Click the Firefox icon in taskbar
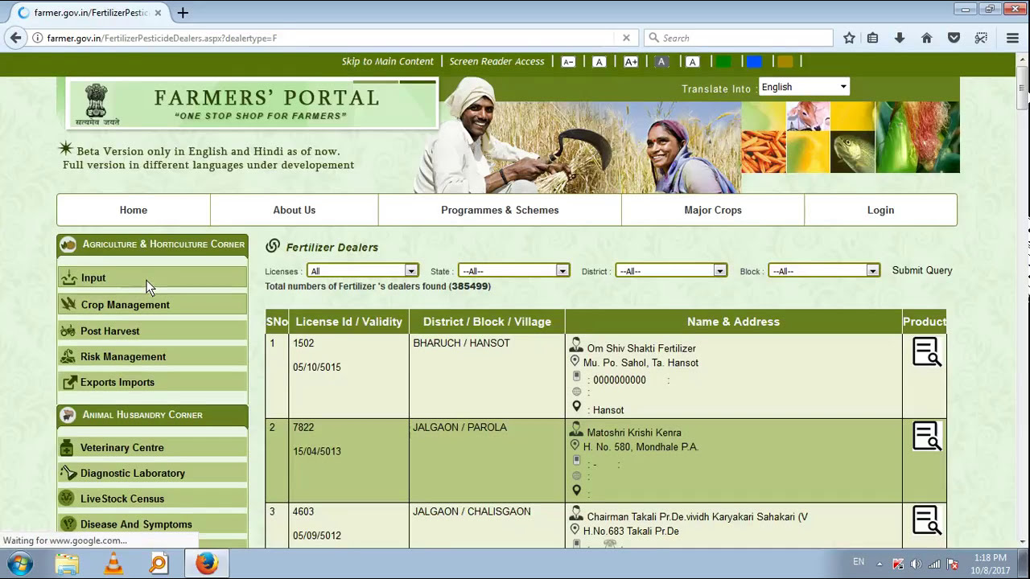This screenshot has height=579, width=1030. [207, 564]
